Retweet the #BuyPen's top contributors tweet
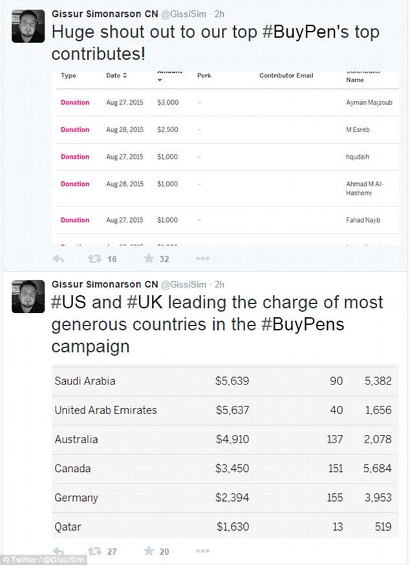 pyautogui.click(x=94, y=258)
